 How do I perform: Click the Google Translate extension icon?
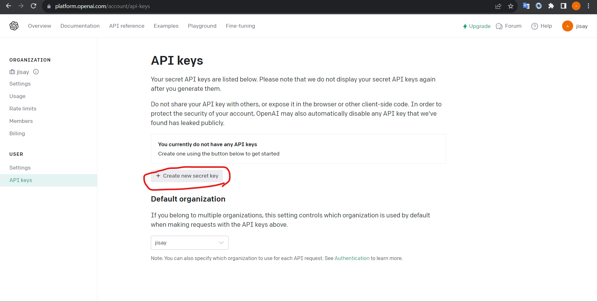pyautogui.click(x=526, y=6)
